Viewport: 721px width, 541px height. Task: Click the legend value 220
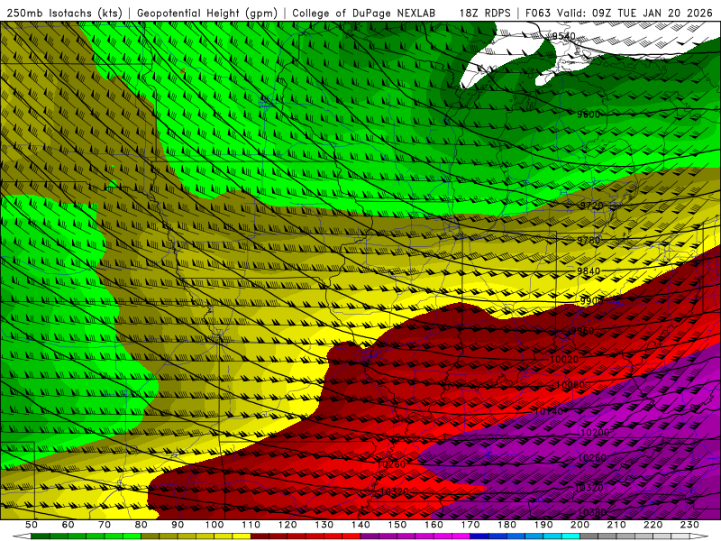coord(653,525)
